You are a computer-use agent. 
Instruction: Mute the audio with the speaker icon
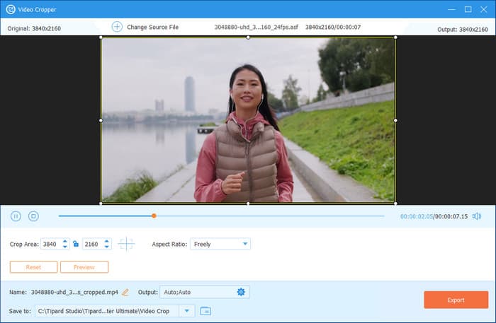[477, 216]
